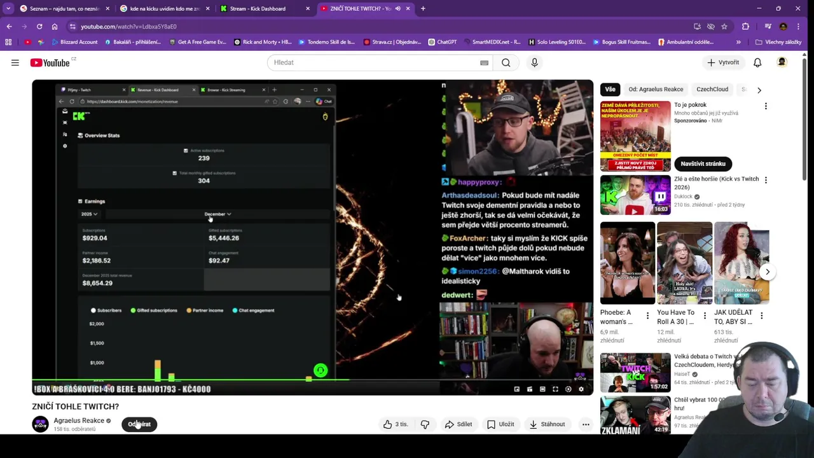Go back in browser history
Screen dimensions: 814x458
9,26
